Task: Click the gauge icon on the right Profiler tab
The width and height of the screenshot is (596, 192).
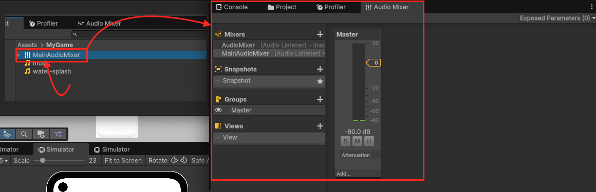Action: pos(320,7)
